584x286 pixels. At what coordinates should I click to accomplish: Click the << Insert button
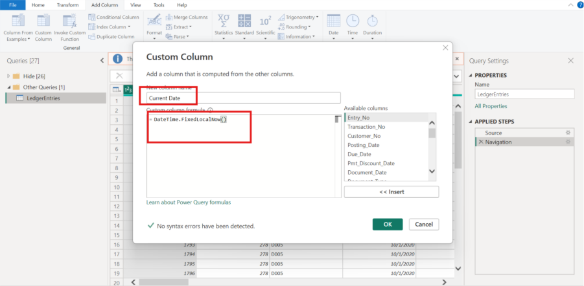(x=391, y=192)
